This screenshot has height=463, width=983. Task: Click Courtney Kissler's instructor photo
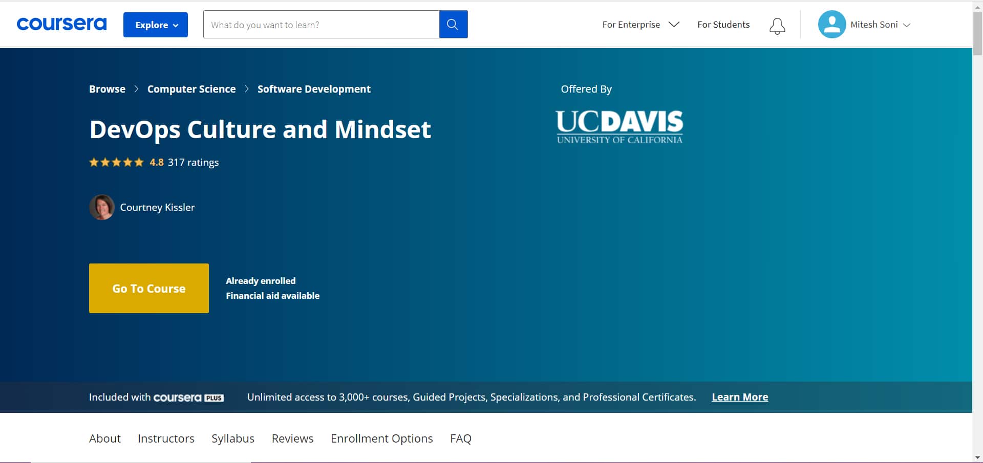pyautogui.click(x=102, y=207)
